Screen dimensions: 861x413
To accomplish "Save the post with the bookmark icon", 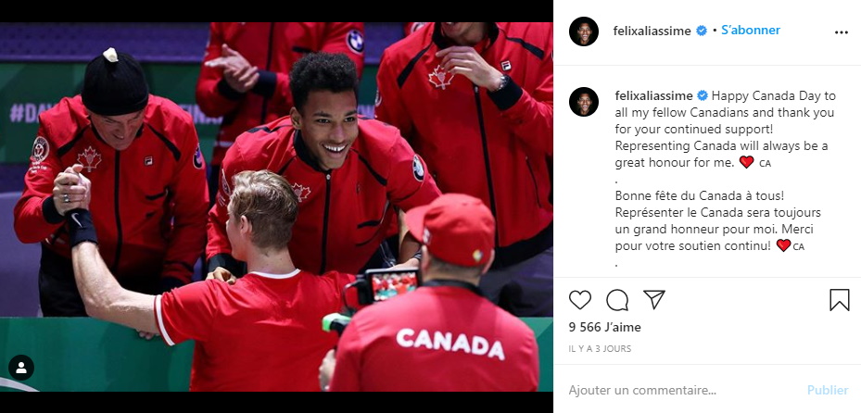I will point(839,300).
